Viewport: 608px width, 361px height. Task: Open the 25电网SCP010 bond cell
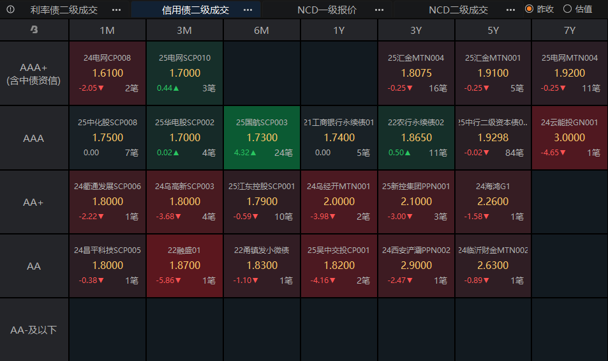(x=184, y=73)
